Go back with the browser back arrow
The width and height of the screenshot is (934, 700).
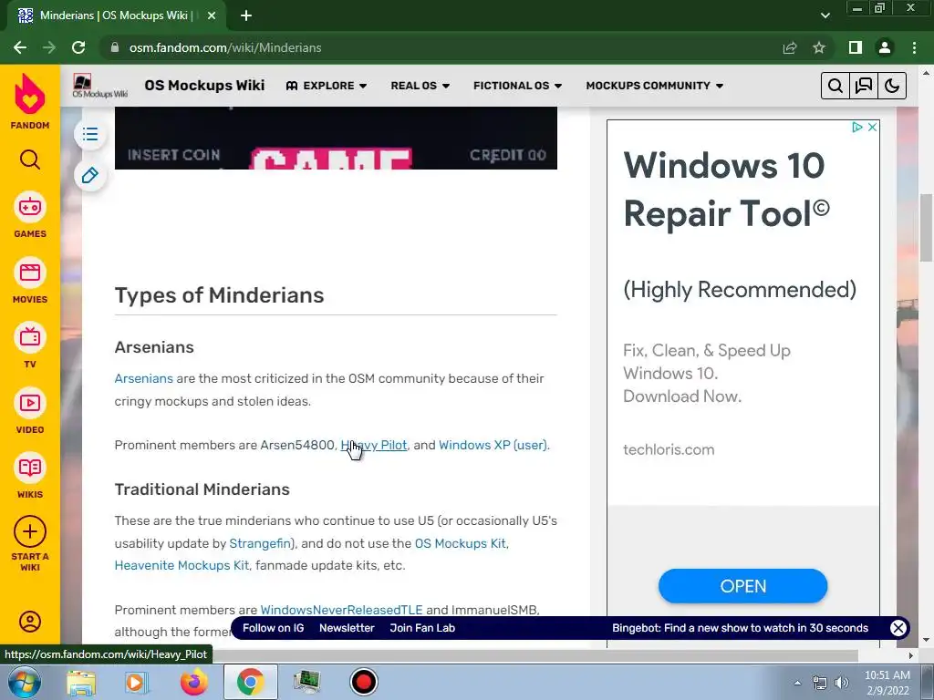20,47
